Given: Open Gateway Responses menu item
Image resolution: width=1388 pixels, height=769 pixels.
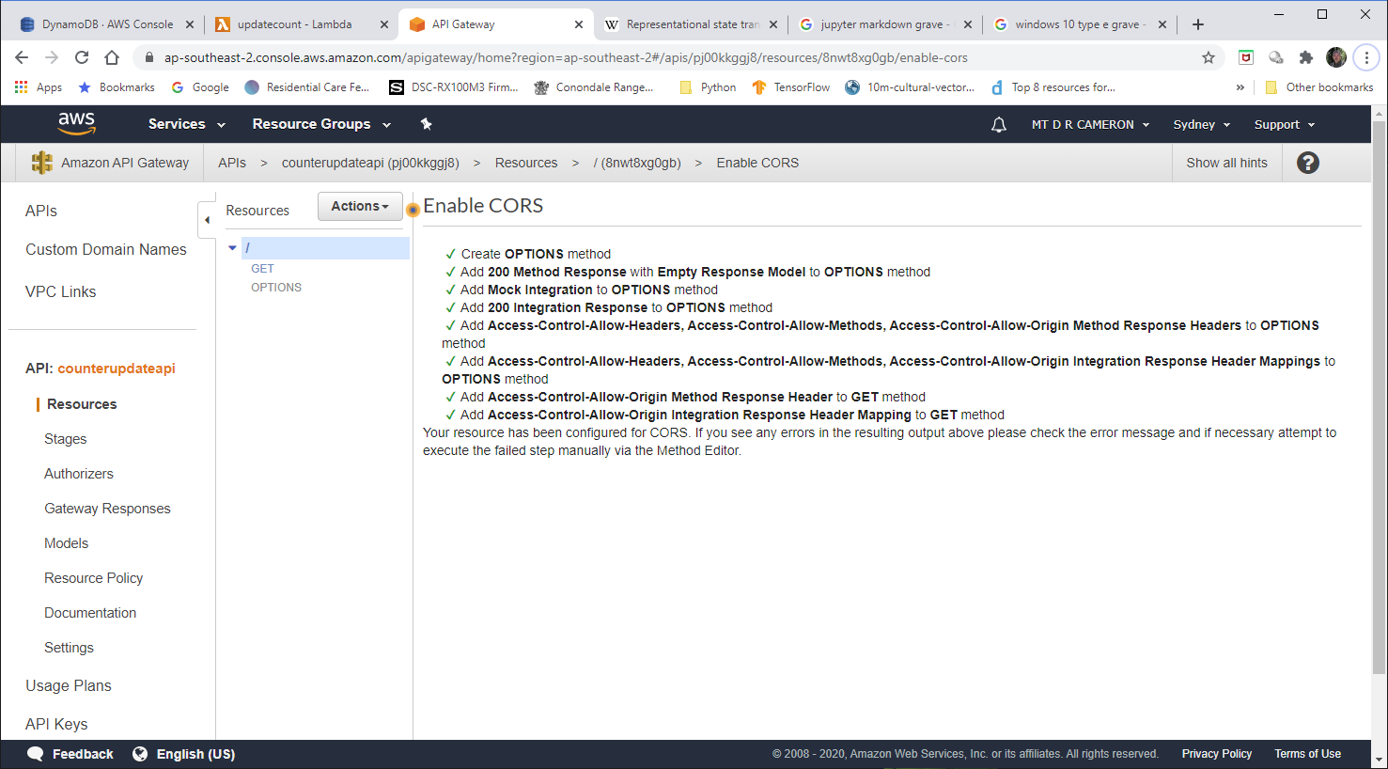Looking at the screenshot, I should pos(107,509).
